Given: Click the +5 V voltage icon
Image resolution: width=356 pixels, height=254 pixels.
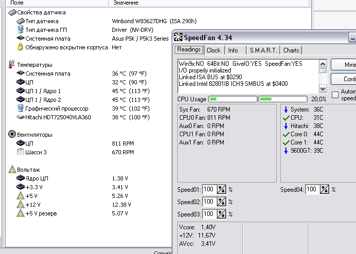Looking at the screenshot, I should [21, 195].
